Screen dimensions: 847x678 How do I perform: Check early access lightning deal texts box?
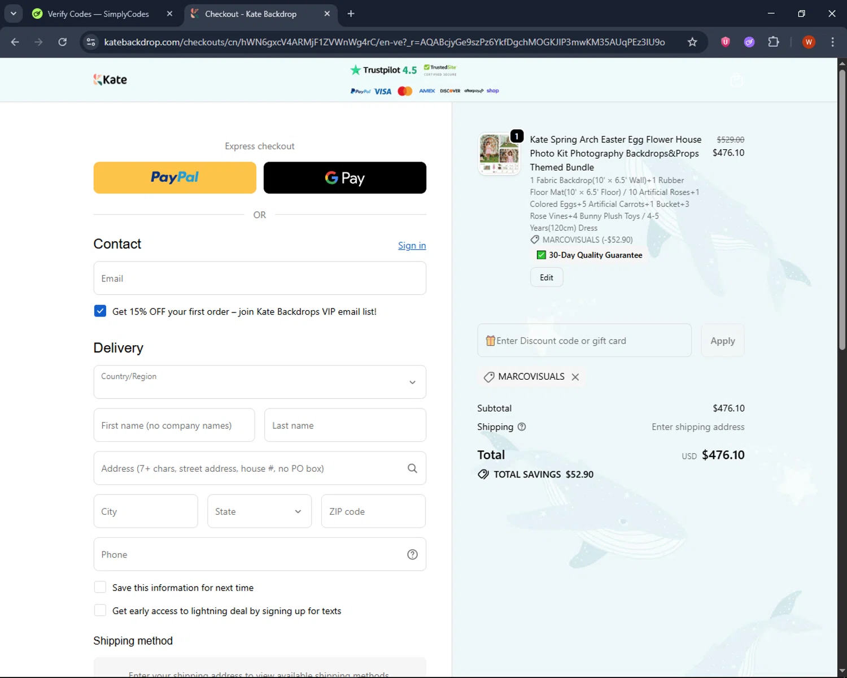[100, 610]
